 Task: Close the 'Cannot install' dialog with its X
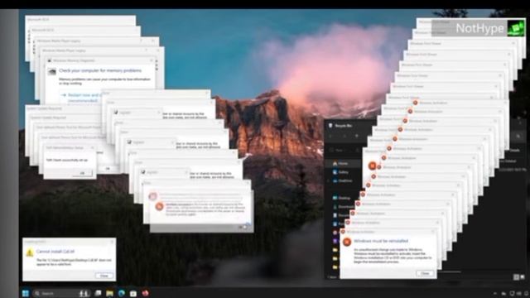tap(112, 242)
